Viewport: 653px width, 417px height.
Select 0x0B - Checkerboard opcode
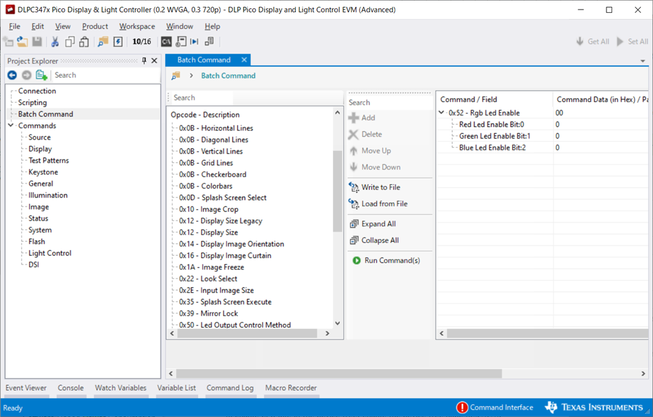click(213, 175)
